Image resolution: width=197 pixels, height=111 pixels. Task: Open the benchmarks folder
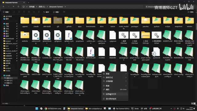(91, 22)
